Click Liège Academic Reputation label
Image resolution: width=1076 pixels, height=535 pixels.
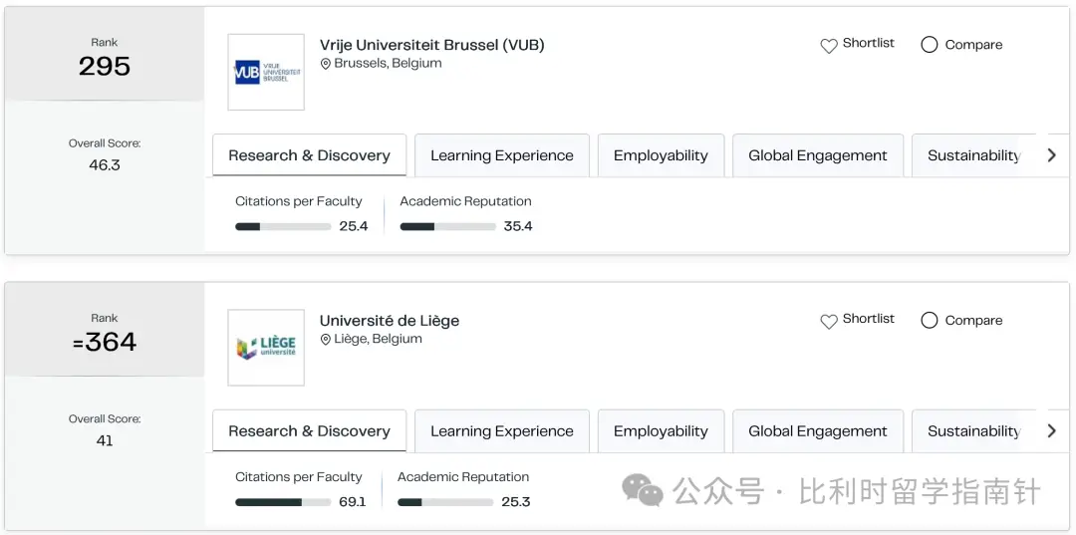click(463, 477)
